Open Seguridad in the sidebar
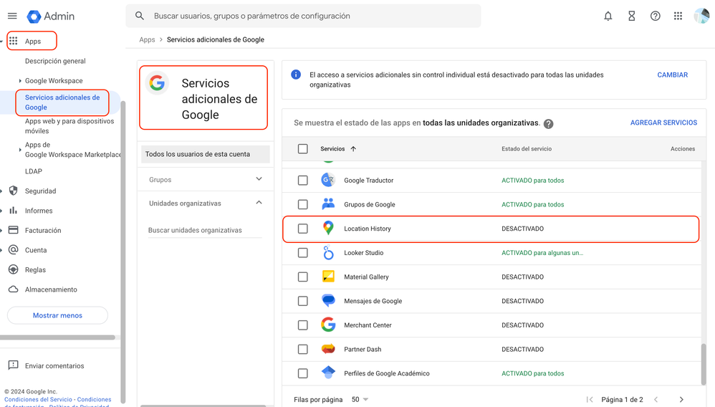This screenshot has width=715, height=407. tap(41, 191)
